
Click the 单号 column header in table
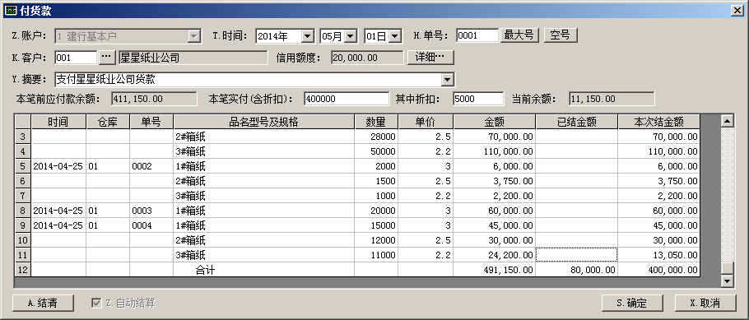click(151, 122)
